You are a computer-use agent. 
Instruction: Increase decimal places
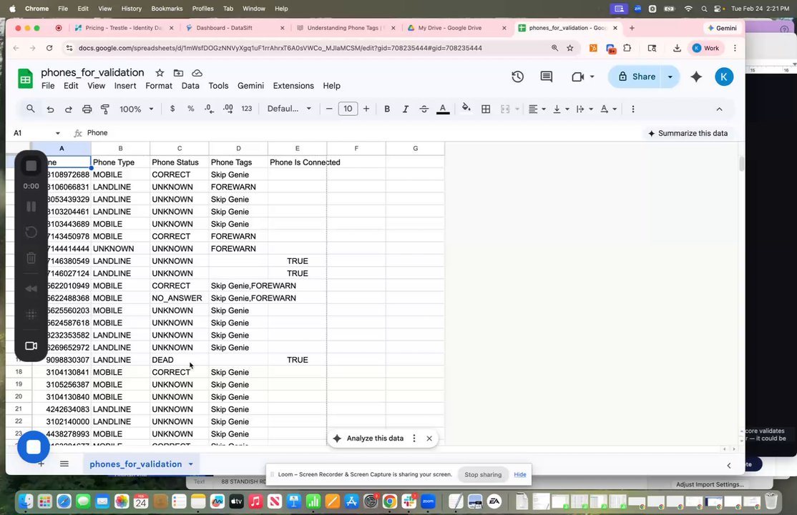point(228,109)
